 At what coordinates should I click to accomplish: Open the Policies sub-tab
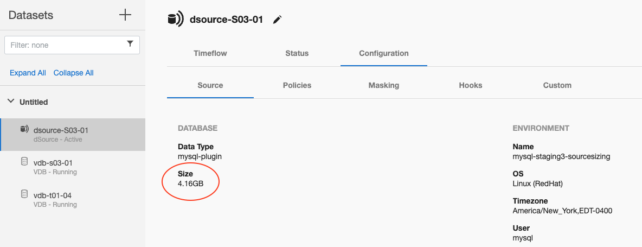(x=297, y=85)
